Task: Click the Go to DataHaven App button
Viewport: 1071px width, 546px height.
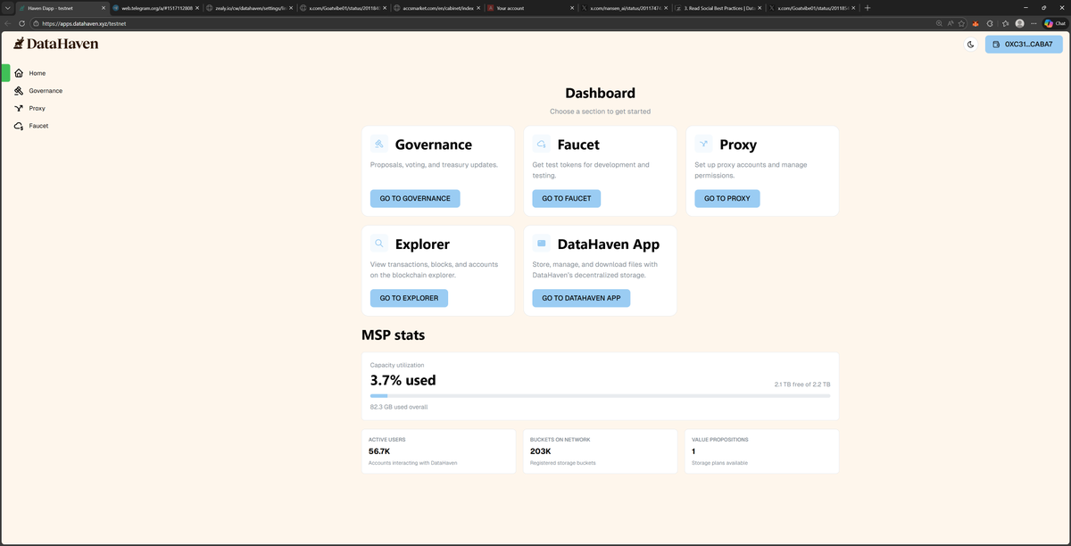Action: [x=581, y=298]
